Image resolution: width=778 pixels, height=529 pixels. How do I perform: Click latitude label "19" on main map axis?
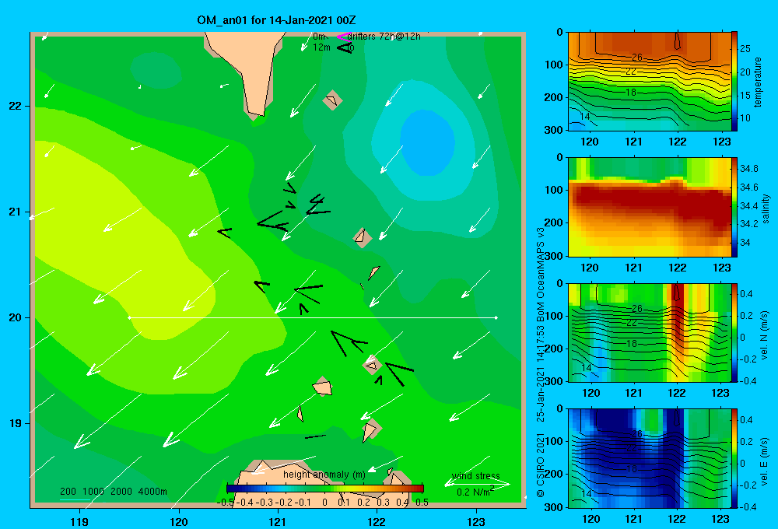[x=15, y=423]
